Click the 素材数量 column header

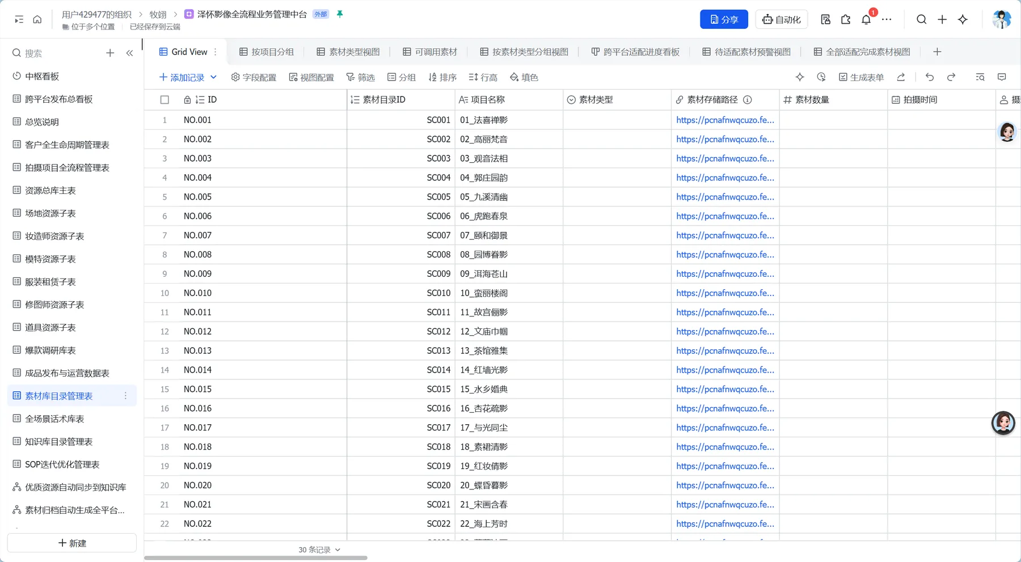pos(833,100)
